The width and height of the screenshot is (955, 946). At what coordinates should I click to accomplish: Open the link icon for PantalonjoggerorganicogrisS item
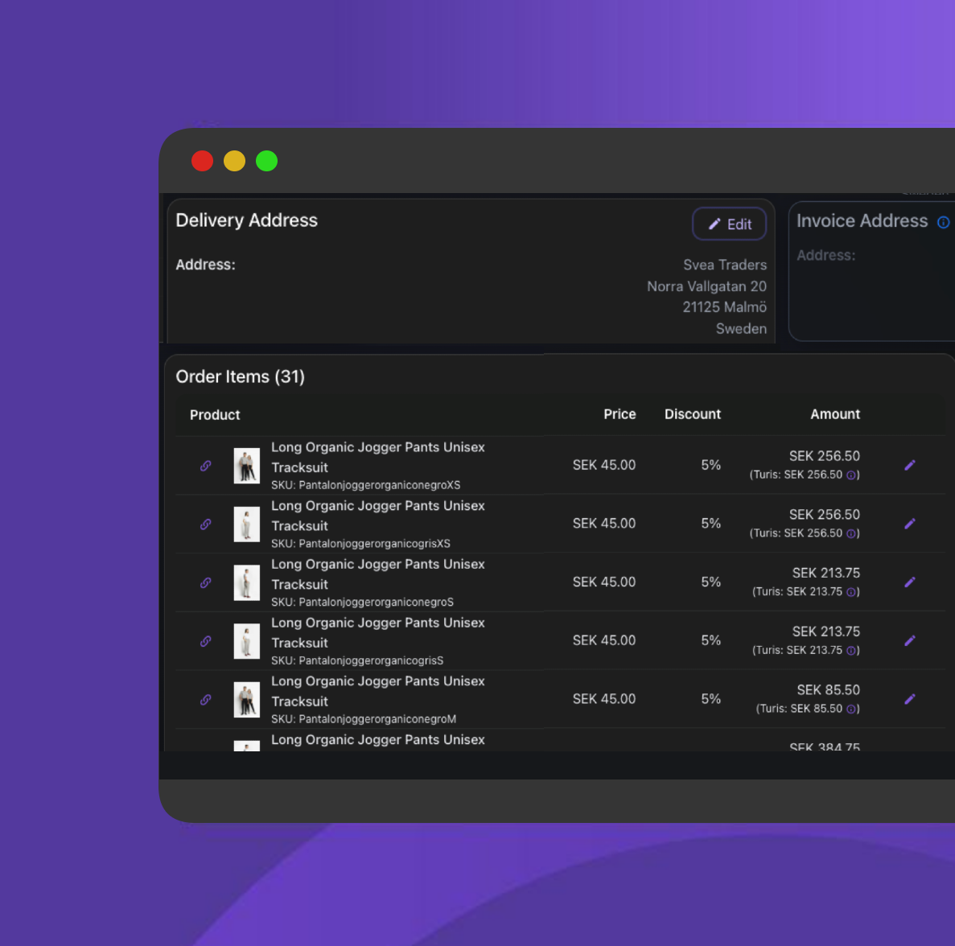point(206,641)
